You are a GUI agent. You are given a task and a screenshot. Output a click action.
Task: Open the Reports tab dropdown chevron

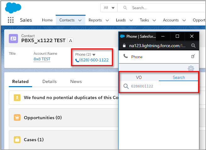pos(107,20)
